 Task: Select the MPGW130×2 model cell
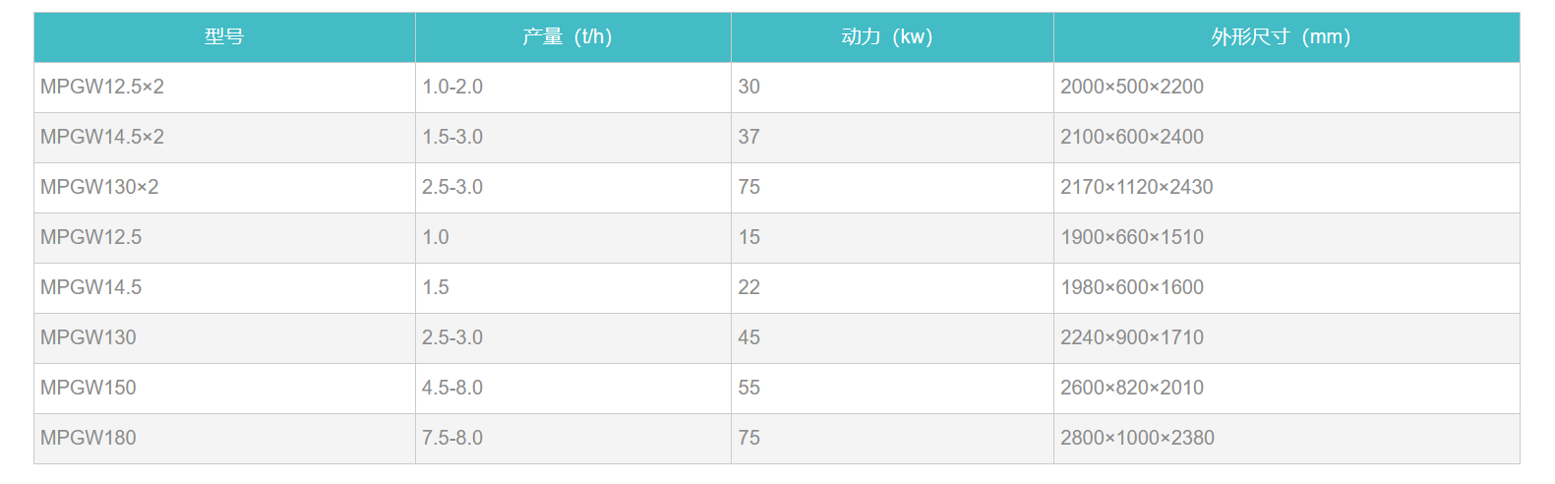99,187
